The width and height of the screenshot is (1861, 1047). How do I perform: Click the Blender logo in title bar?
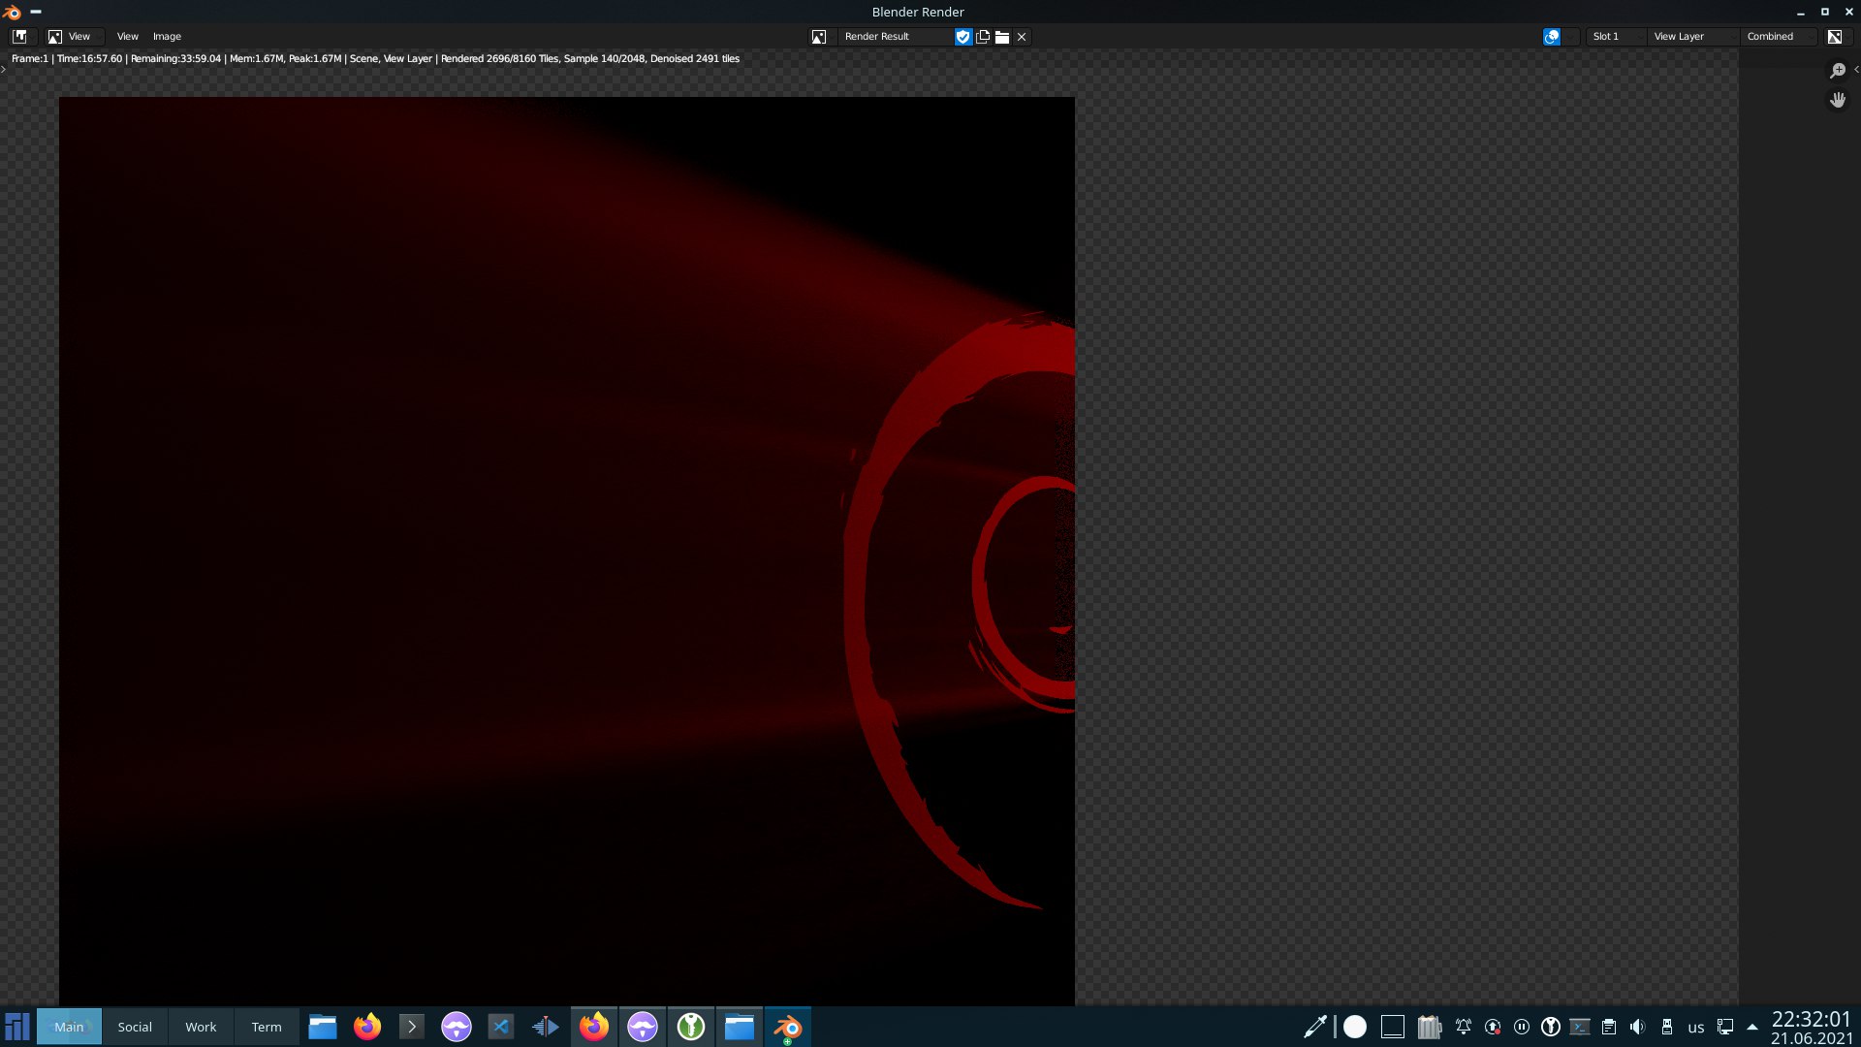point(12,12)
